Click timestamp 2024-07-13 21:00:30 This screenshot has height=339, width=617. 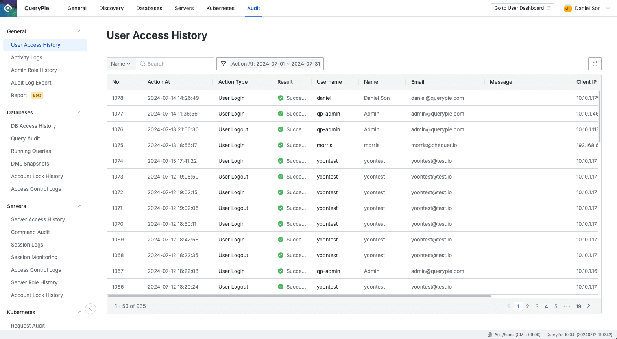(x=173, y=129)
